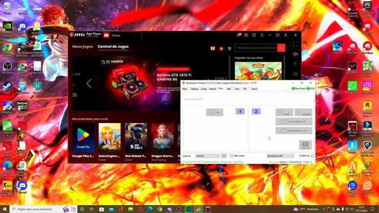379x213 pixels.
Task: Click the download icon in MSI App Player title bar
Action: [246, 35]
